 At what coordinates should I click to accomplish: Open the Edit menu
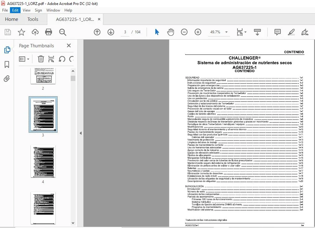coord(15,10)
